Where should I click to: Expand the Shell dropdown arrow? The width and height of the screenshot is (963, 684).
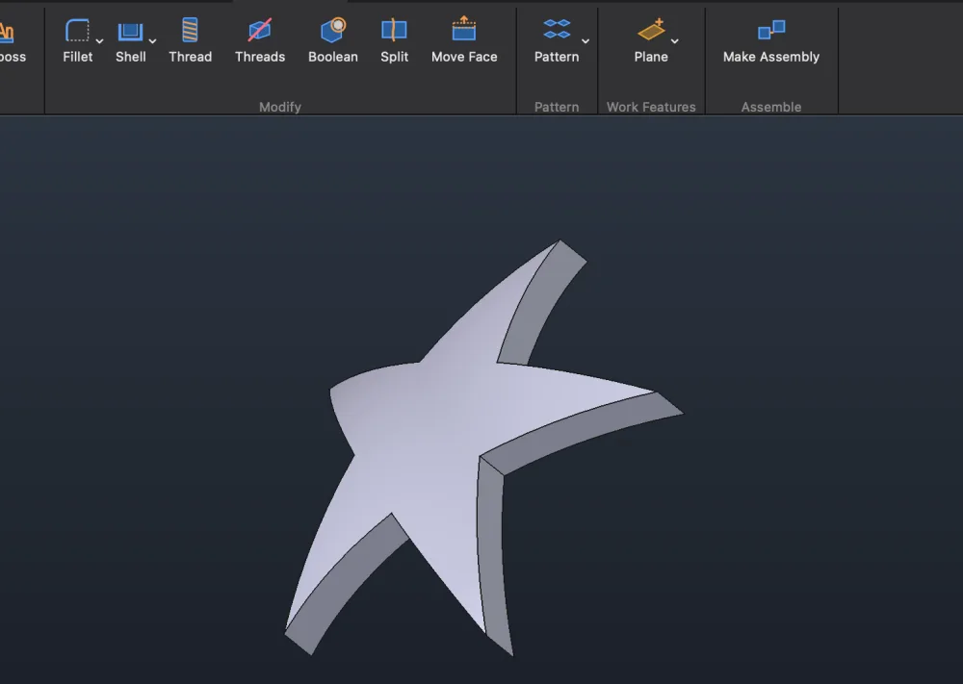coord(152,41)
